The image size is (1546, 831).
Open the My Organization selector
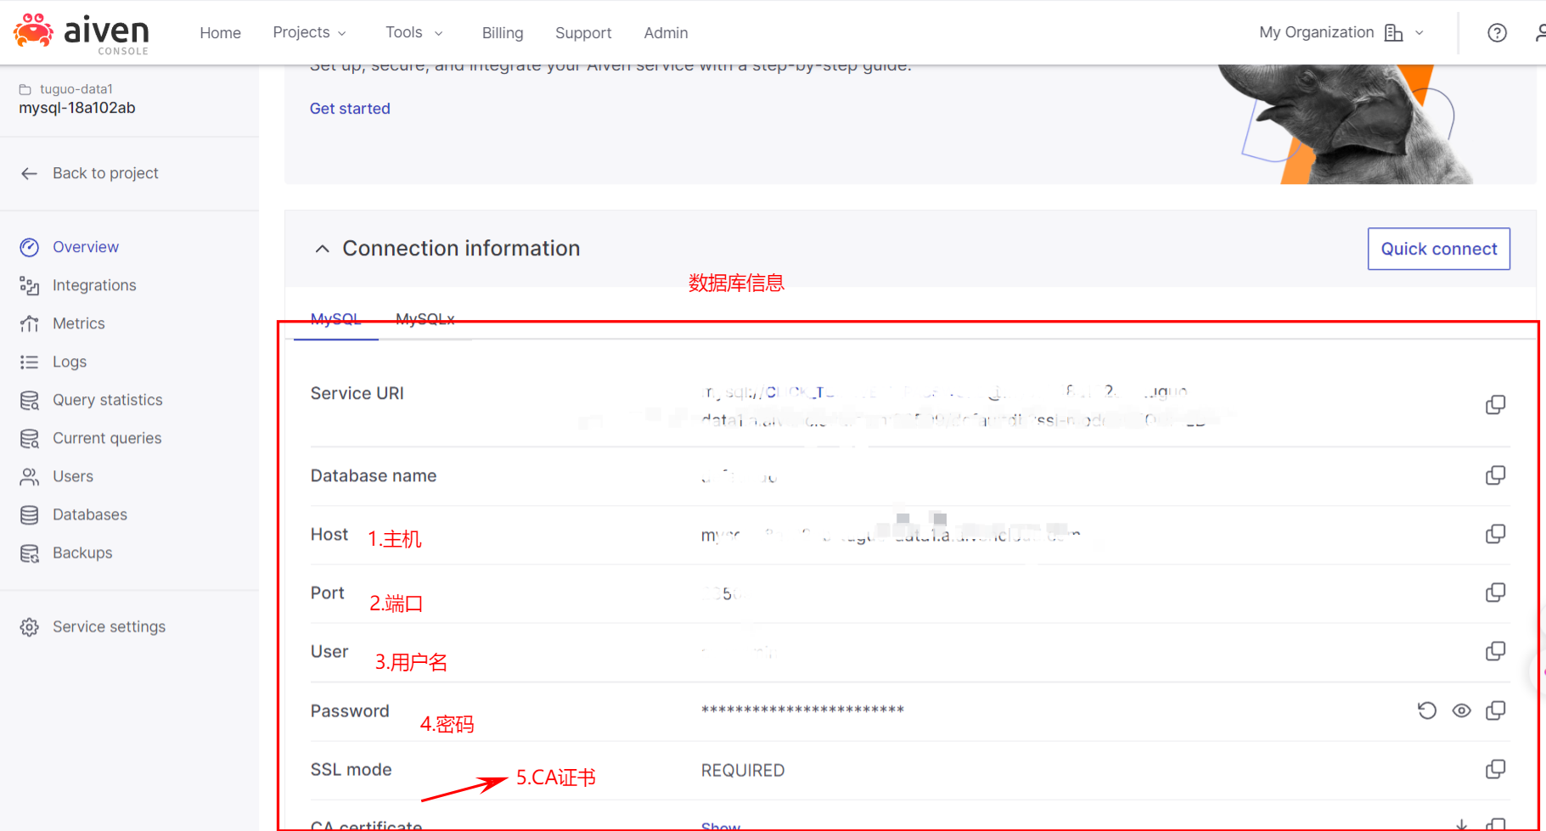[x=1341, y=32]
